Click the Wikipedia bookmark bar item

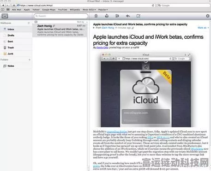point(75,10)
